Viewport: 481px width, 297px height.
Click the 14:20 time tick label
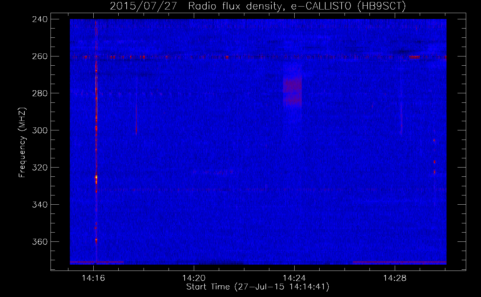click(194, 278)
